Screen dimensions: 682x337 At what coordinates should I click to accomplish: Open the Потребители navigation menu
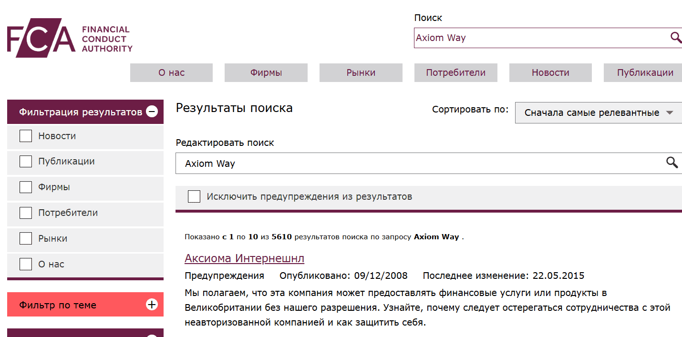(455, 72)
